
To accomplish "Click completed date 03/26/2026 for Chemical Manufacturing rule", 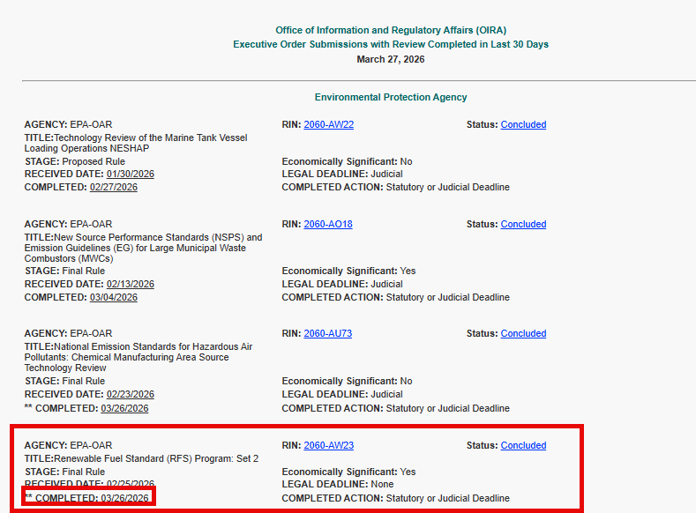I will [x=124, y=408].
